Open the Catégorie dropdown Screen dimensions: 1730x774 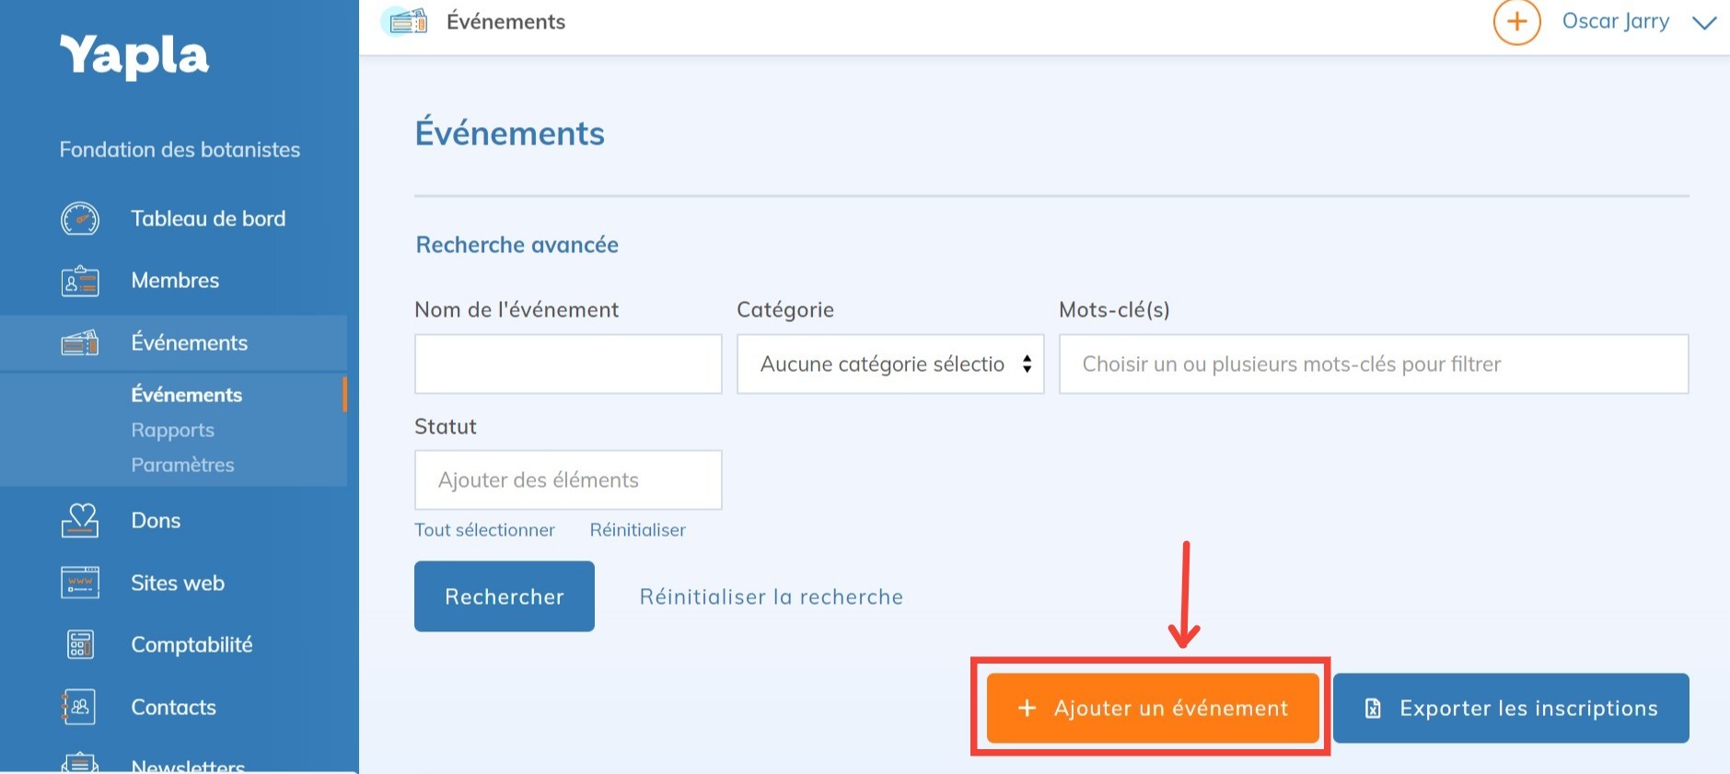coord(890,364)
